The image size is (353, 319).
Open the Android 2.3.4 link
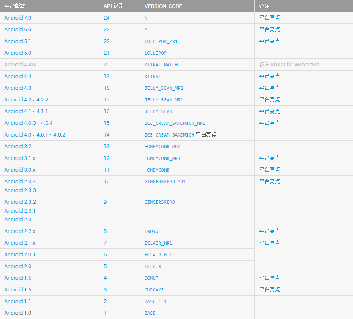[x=20, y=182]
